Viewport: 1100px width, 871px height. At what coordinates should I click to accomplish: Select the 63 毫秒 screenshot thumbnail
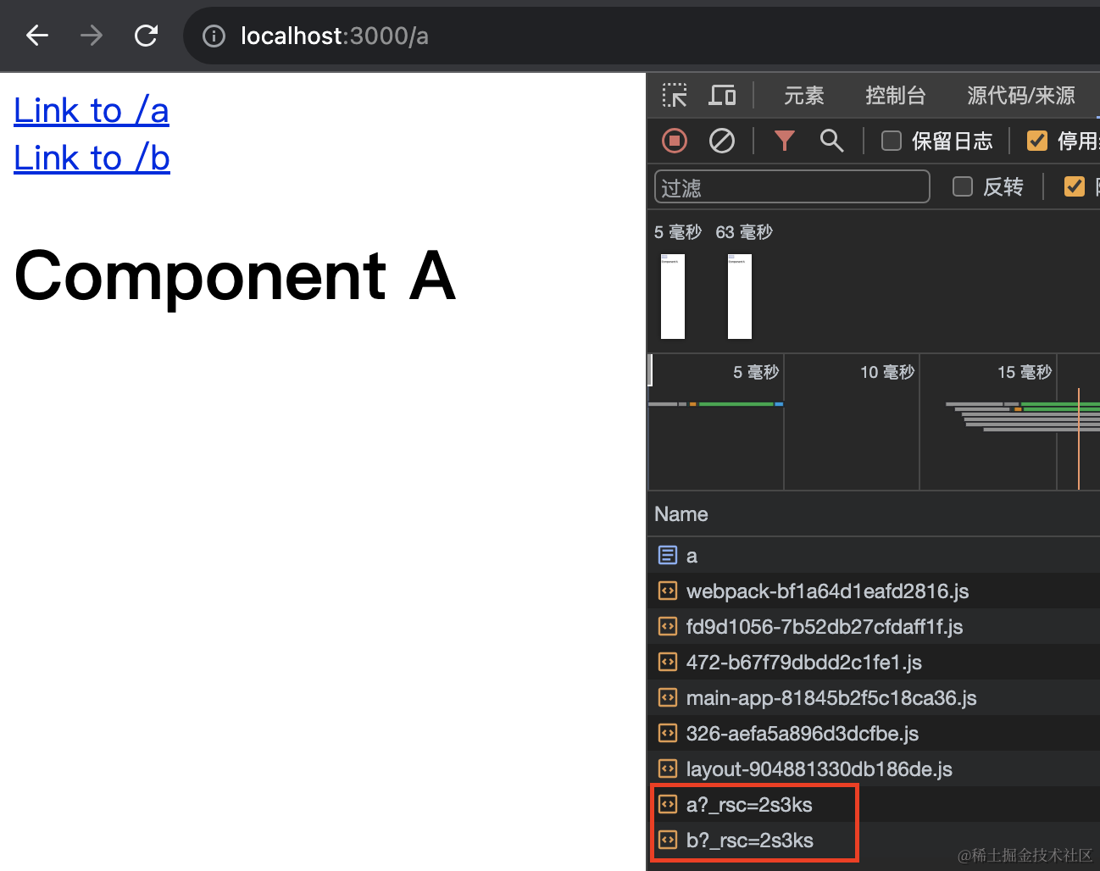pos(739,297)
